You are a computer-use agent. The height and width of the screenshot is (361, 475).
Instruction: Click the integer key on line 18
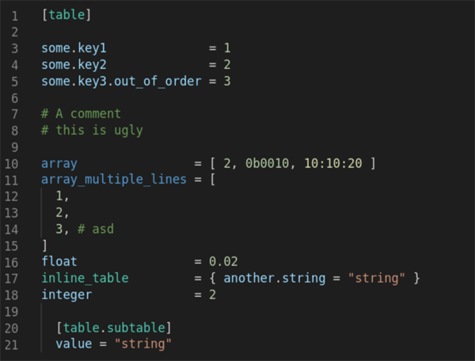66,294
